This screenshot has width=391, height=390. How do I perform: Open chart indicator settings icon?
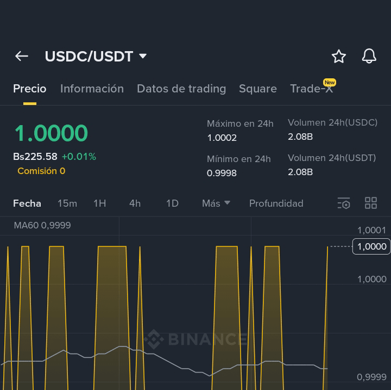(344, 203)
